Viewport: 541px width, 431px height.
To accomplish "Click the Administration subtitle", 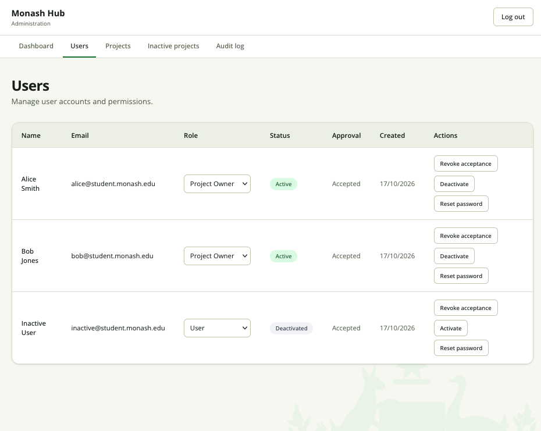I will 31,23.
